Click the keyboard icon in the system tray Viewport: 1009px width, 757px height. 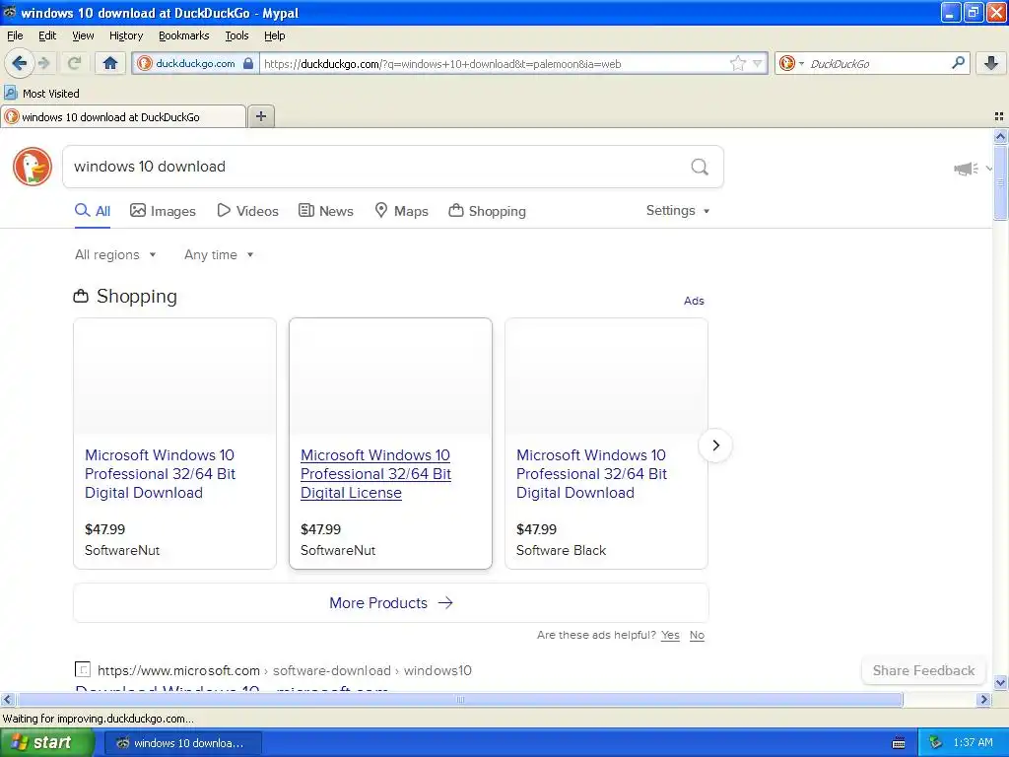pos(899,743)
